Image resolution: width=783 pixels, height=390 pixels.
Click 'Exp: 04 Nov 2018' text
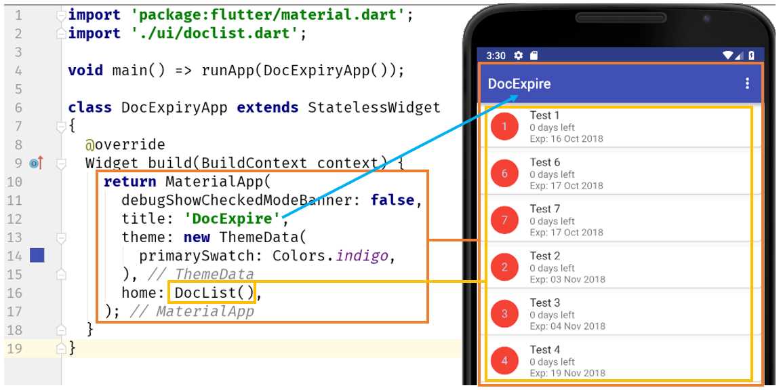coord(567,326)
